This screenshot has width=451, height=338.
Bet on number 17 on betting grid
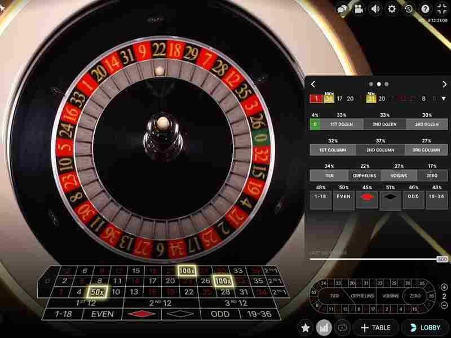pyautogui.click(x=152, y=281)
